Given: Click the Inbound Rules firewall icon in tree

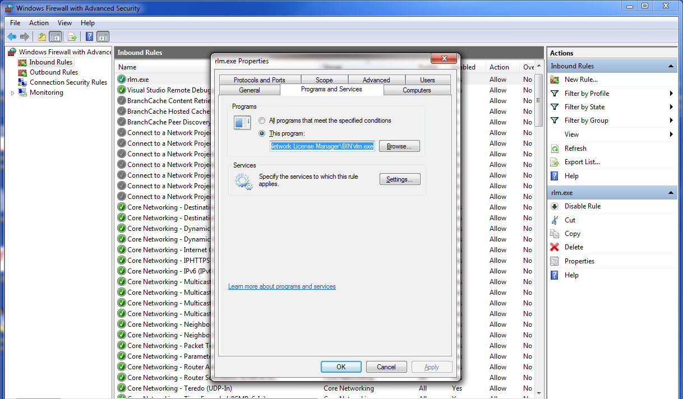Looking at the screenshot, I should [x=22, y=62].
